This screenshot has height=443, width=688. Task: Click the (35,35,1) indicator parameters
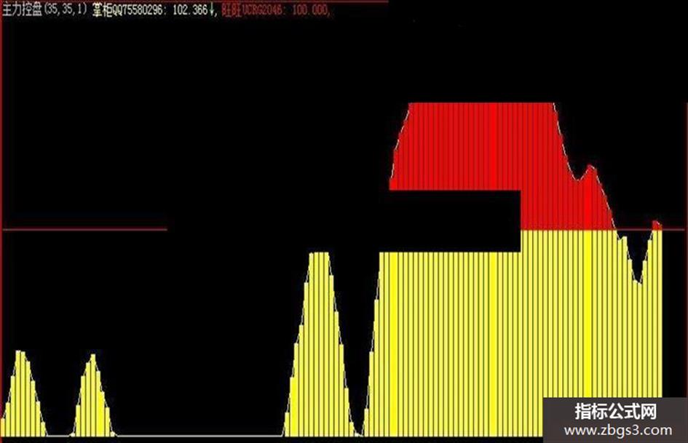(x=66, y=9)
